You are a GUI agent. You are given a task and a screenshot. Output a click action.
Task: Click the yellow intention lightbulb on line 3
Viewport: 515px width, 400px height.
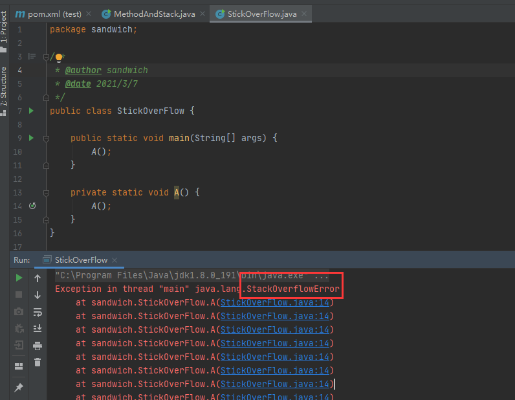(59, 58)
